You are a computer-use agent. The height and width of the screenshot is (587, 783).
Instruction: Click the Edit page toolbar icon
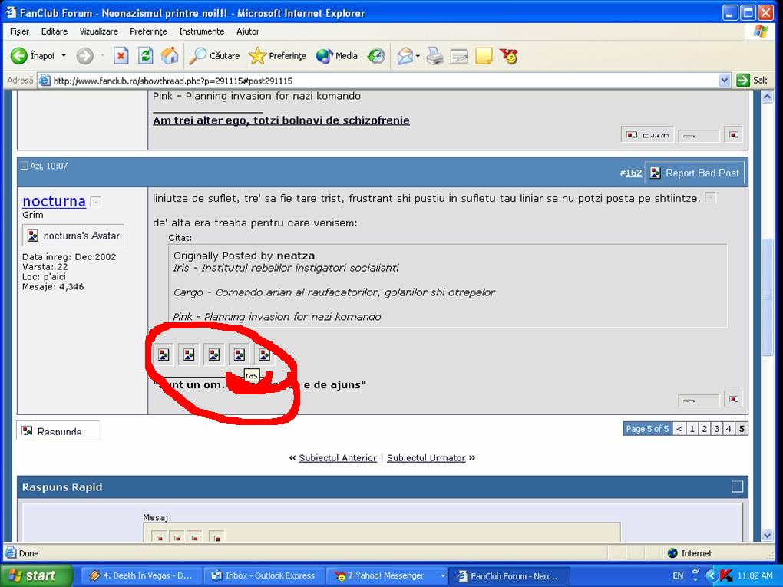click(459, 56)
